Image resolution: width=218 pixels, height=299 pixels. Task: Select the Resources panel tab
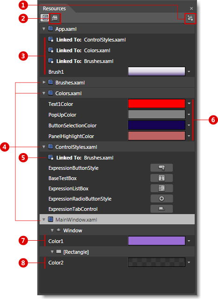coord(54,8)
